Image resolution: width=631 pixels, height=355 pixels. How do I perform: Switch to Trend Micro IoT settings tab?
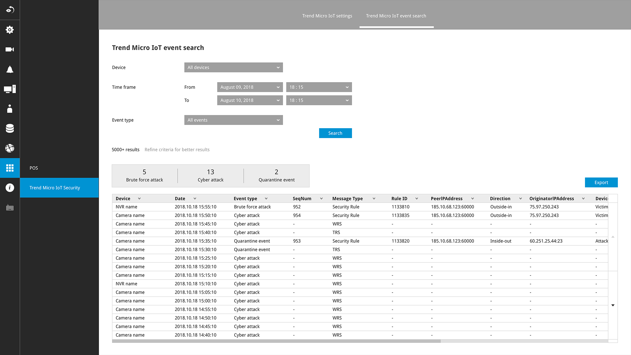tap(327, 16)
